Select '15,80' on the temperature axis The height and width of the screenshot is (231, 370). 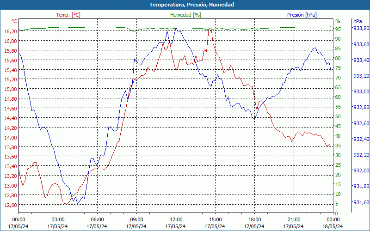11,51
